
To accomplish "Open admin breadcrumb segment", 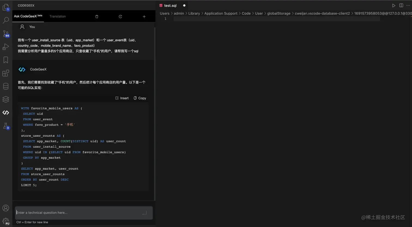I will tap(179, 13).
